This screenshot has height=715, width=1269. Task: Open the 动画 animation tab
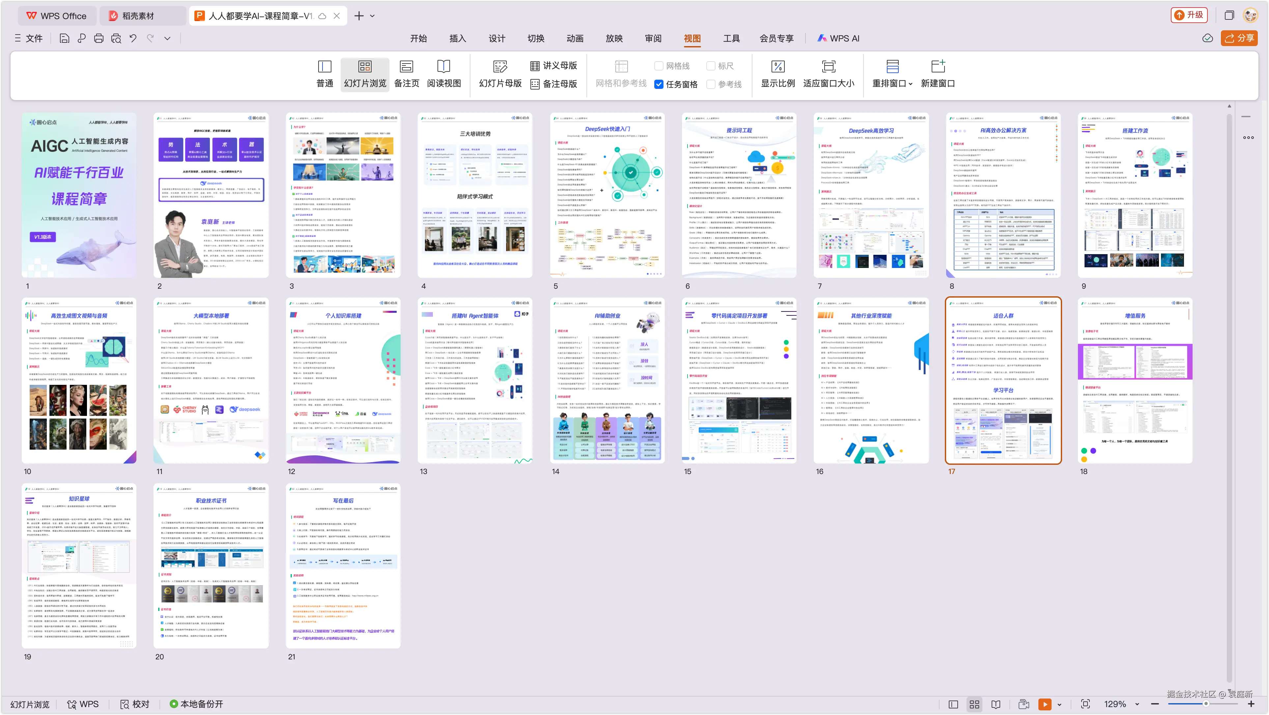click(x=575, y=39)
